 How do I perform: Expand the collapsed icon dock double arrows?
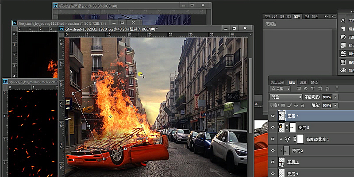point(351,12)
